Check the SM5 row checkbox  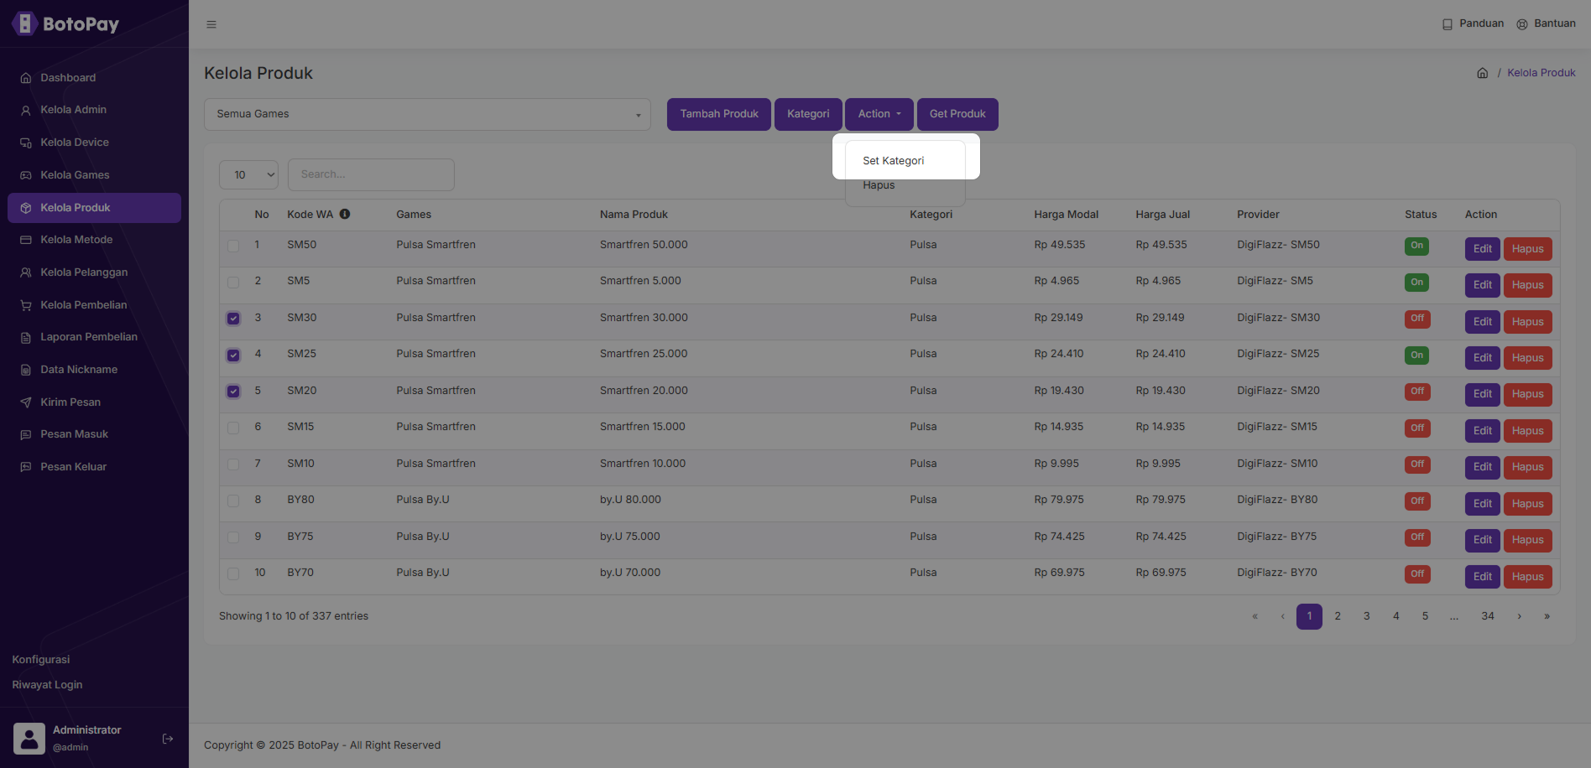[233, 282]
